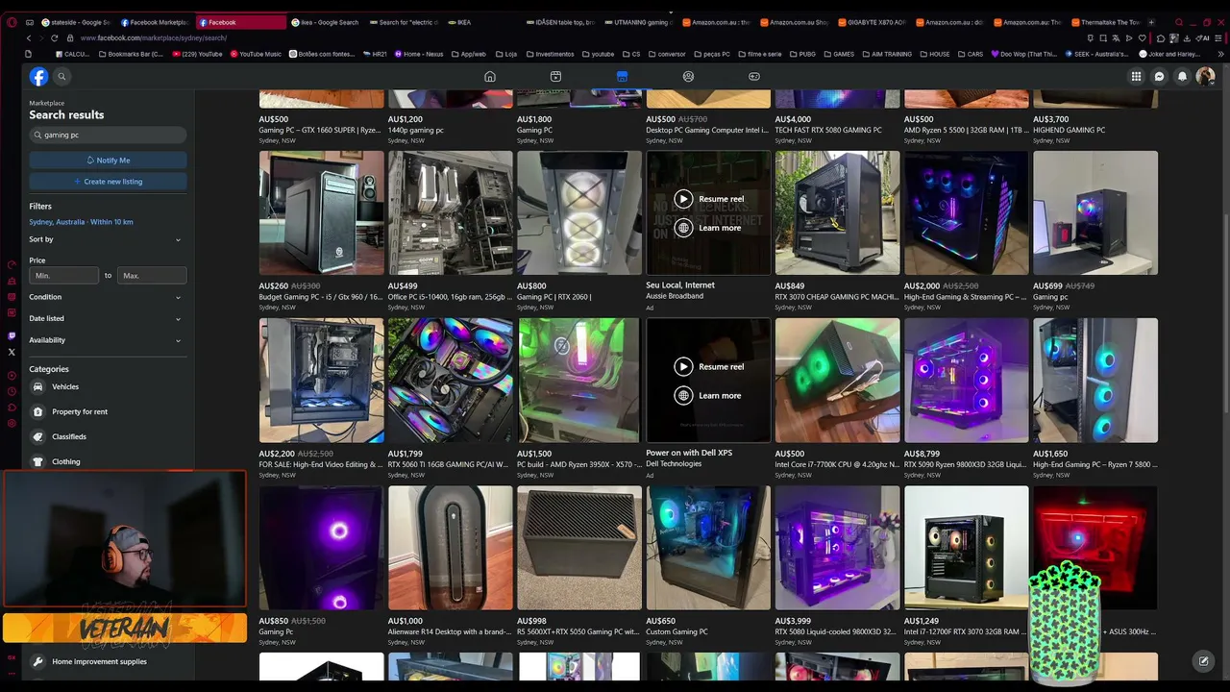Click Learn more on Aussie Broadband ad
Viewport: 1230px width, 692px height.
[710, 228]
